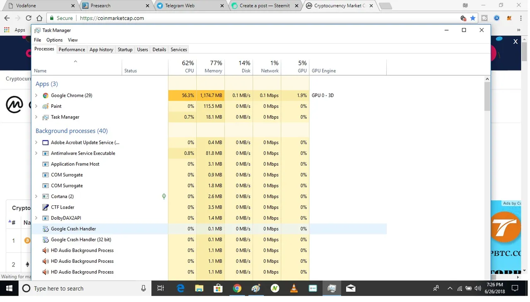Image resolution: width=530 pixels, height=302 pixels.
Task: Open File Explorer from the taskbar
Action: [199, 288]
